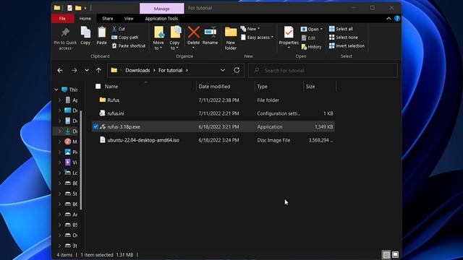This screenshot has width=463, height=260.
Task: Select ubuntu-22.04-desktop-amd64.iso file name
Action: click(x=143, y=140)
